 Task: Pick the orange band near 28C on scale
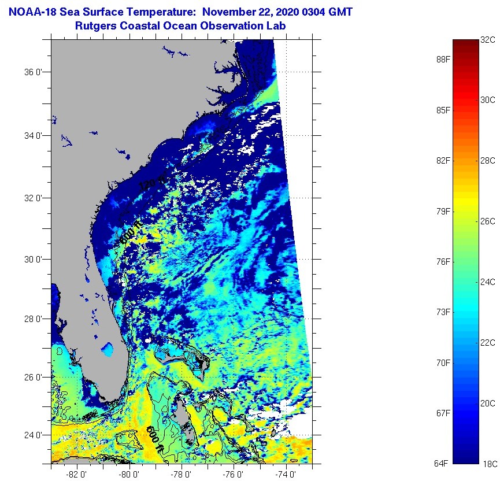(466, 161)
